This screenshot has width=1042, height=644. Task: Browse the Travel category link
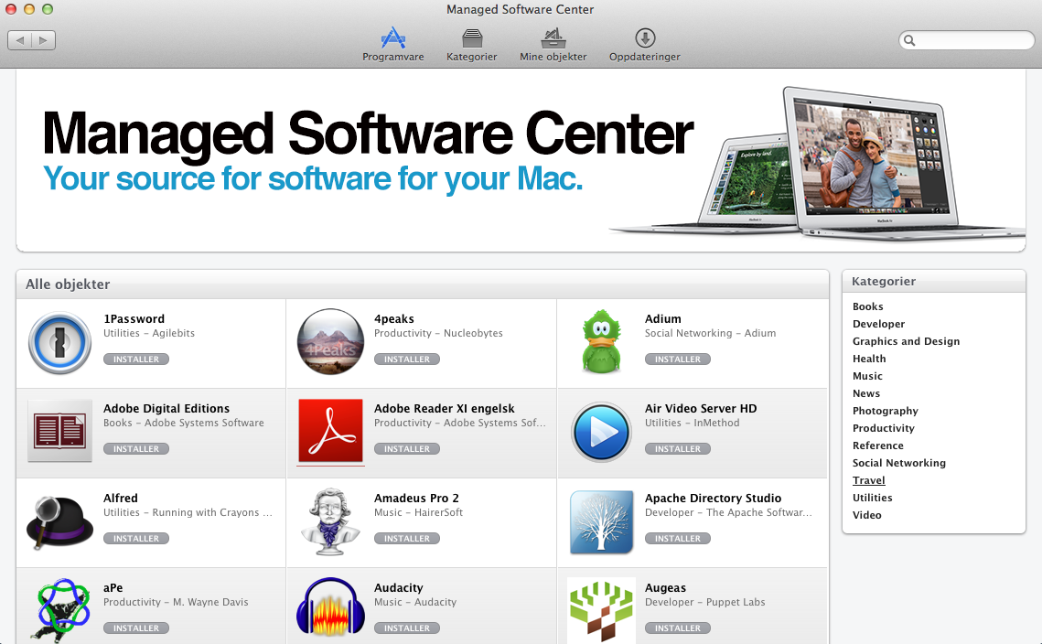tap(868, 480)
